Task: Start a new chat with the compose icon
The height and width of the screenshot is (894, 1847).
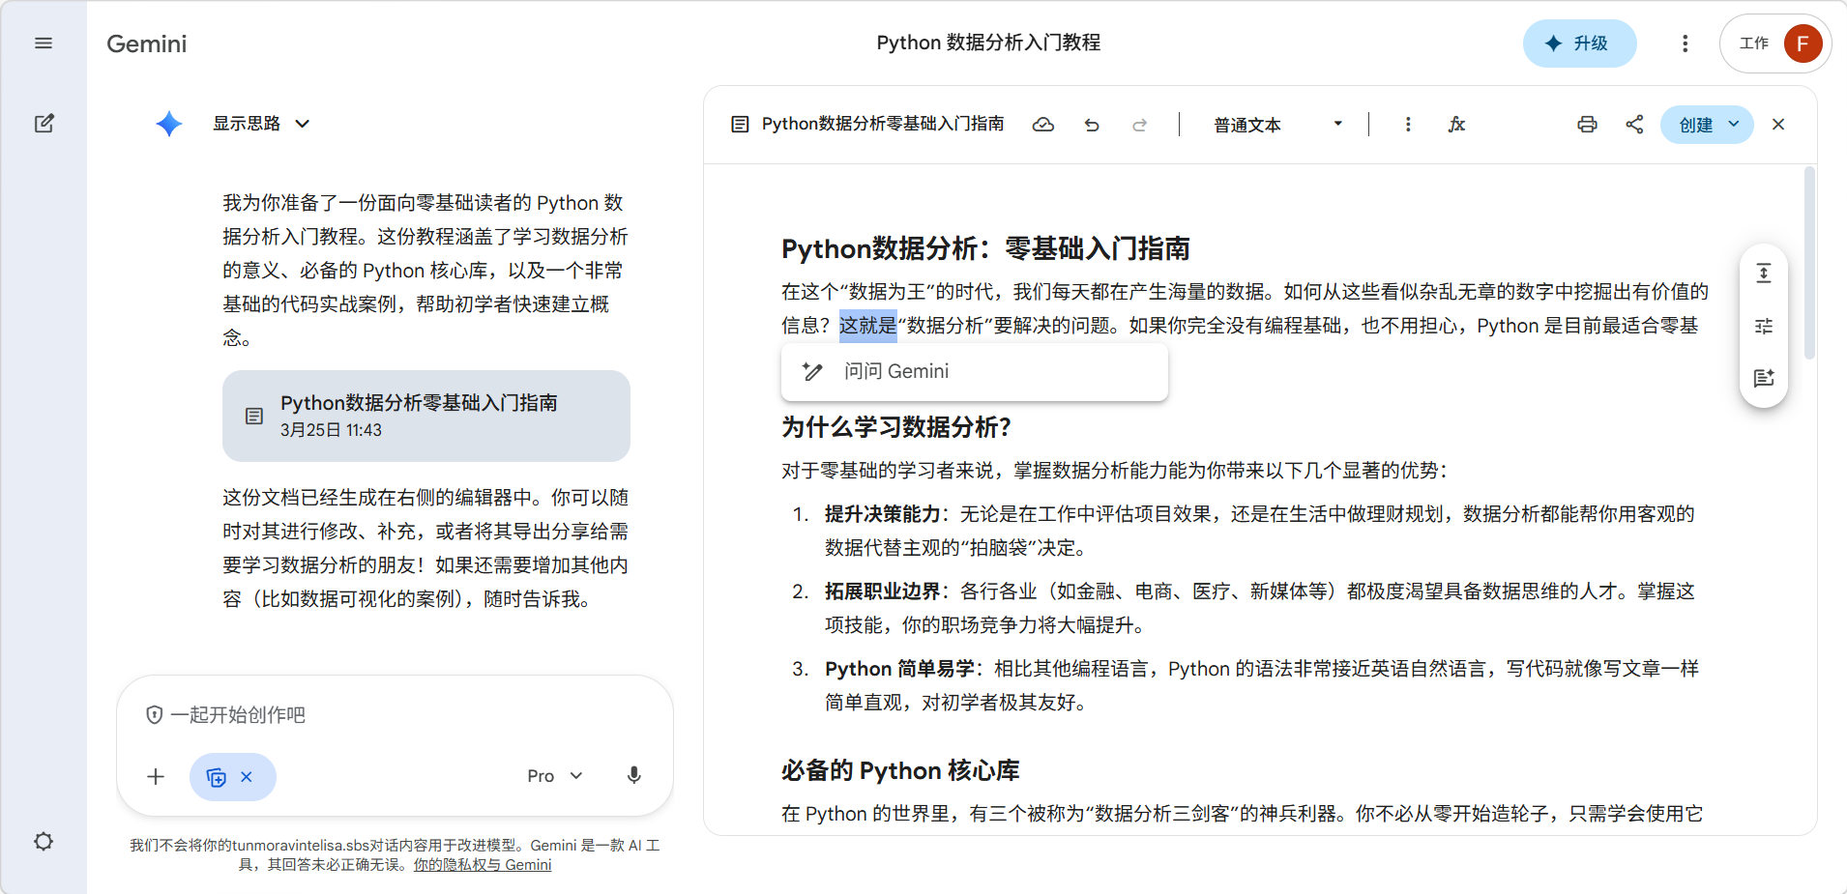Action: (44, 124)
